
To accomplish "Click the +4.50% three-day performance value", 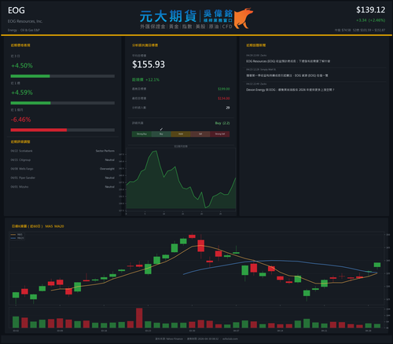I will point(22,65).
